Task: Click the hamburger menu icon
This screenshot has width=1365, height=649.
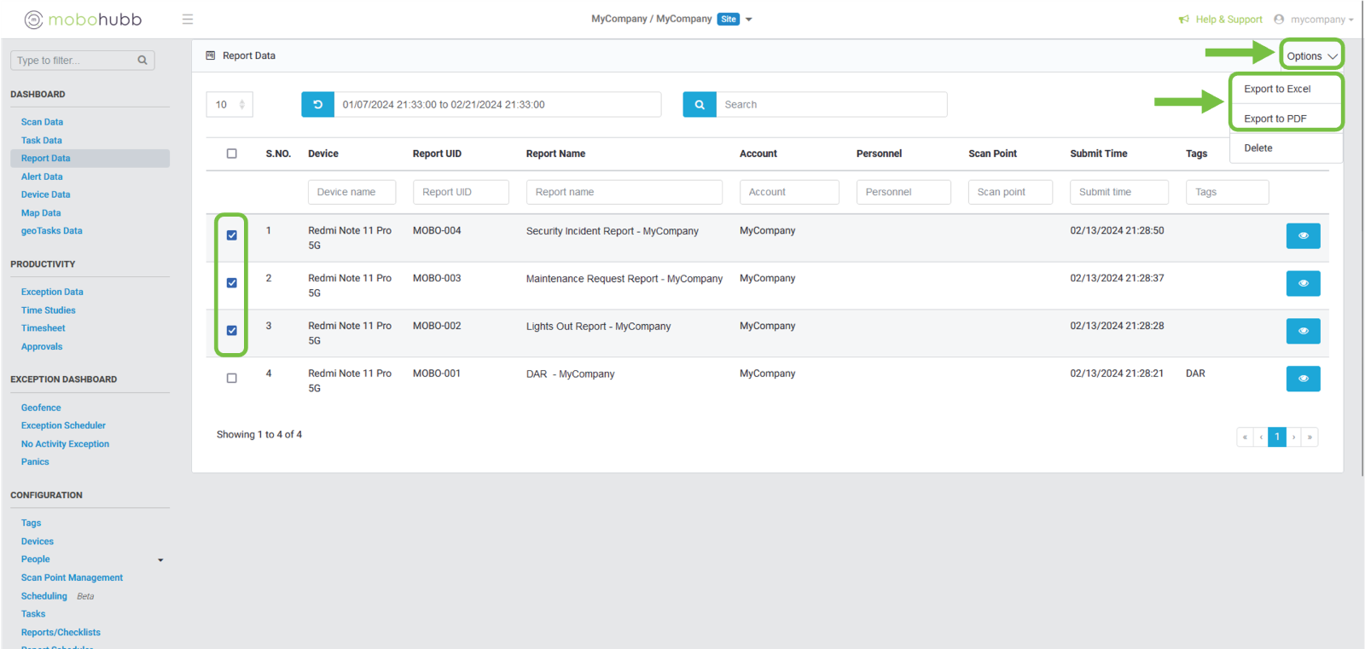Action: (x=188, y=20)
